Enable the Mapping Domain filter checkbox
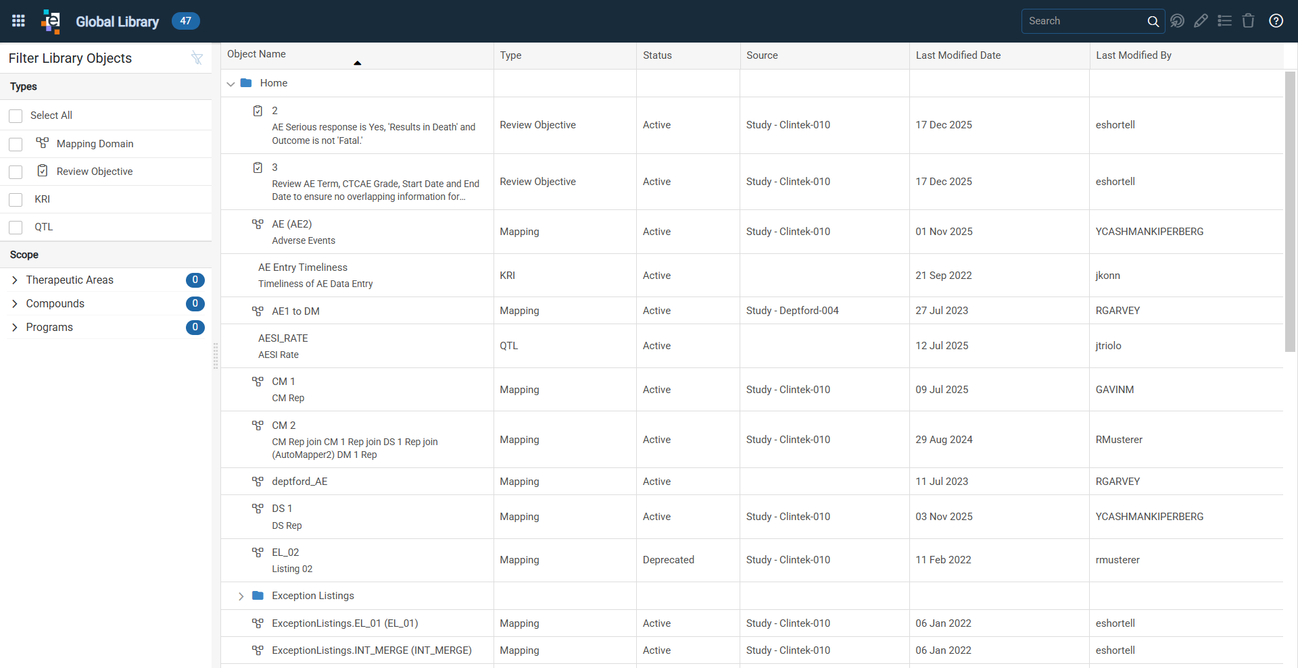The image size is (1298, 668). point(16,145)
